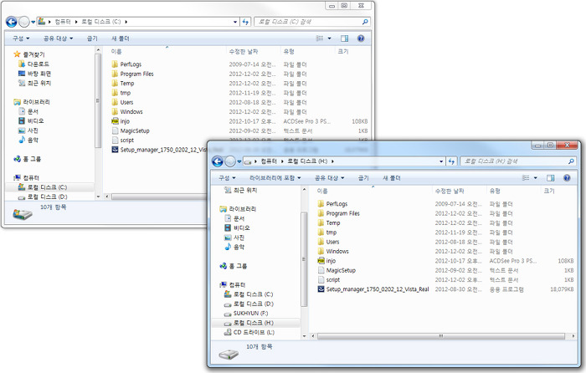The width and height of the screenshot is (586, 373).
Task: Click search magnifier in H: window search box
Action: pyautogui.click(x=571, y=161)
